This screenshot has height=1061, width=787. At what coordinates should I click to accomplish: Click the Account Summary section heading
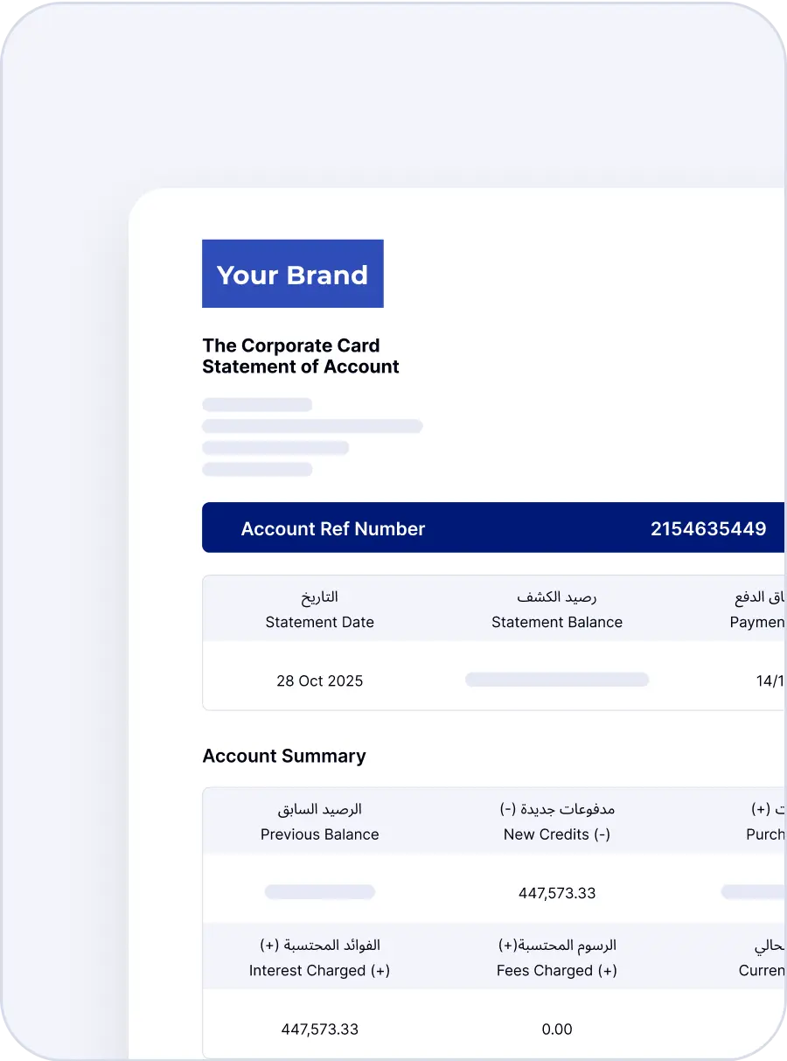click(x=283, y=756)
